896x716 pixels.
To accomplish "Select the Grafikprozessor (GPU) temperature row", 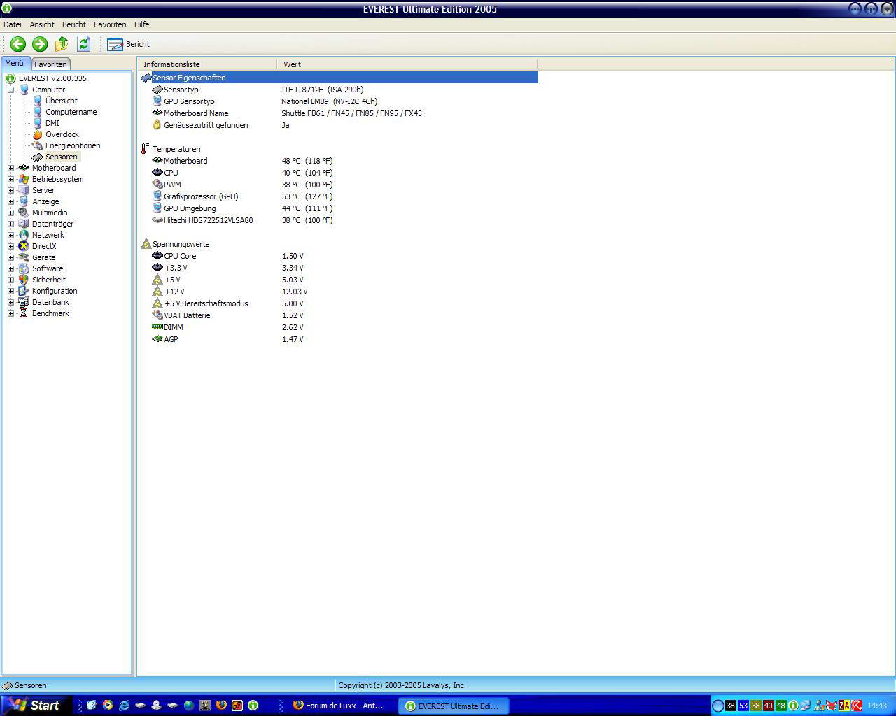I will point(339,196).
